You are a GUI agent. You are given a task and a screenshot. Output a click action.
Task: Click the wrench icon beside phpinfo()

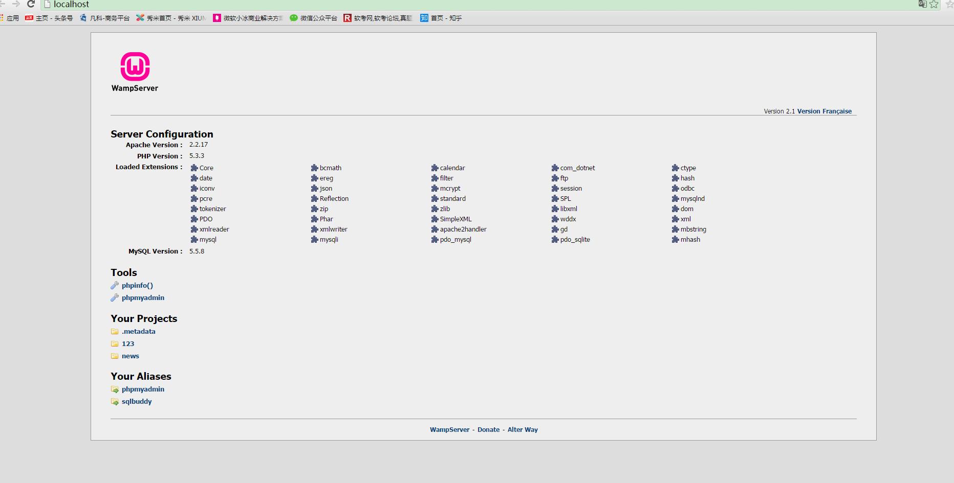pos(115,285)
